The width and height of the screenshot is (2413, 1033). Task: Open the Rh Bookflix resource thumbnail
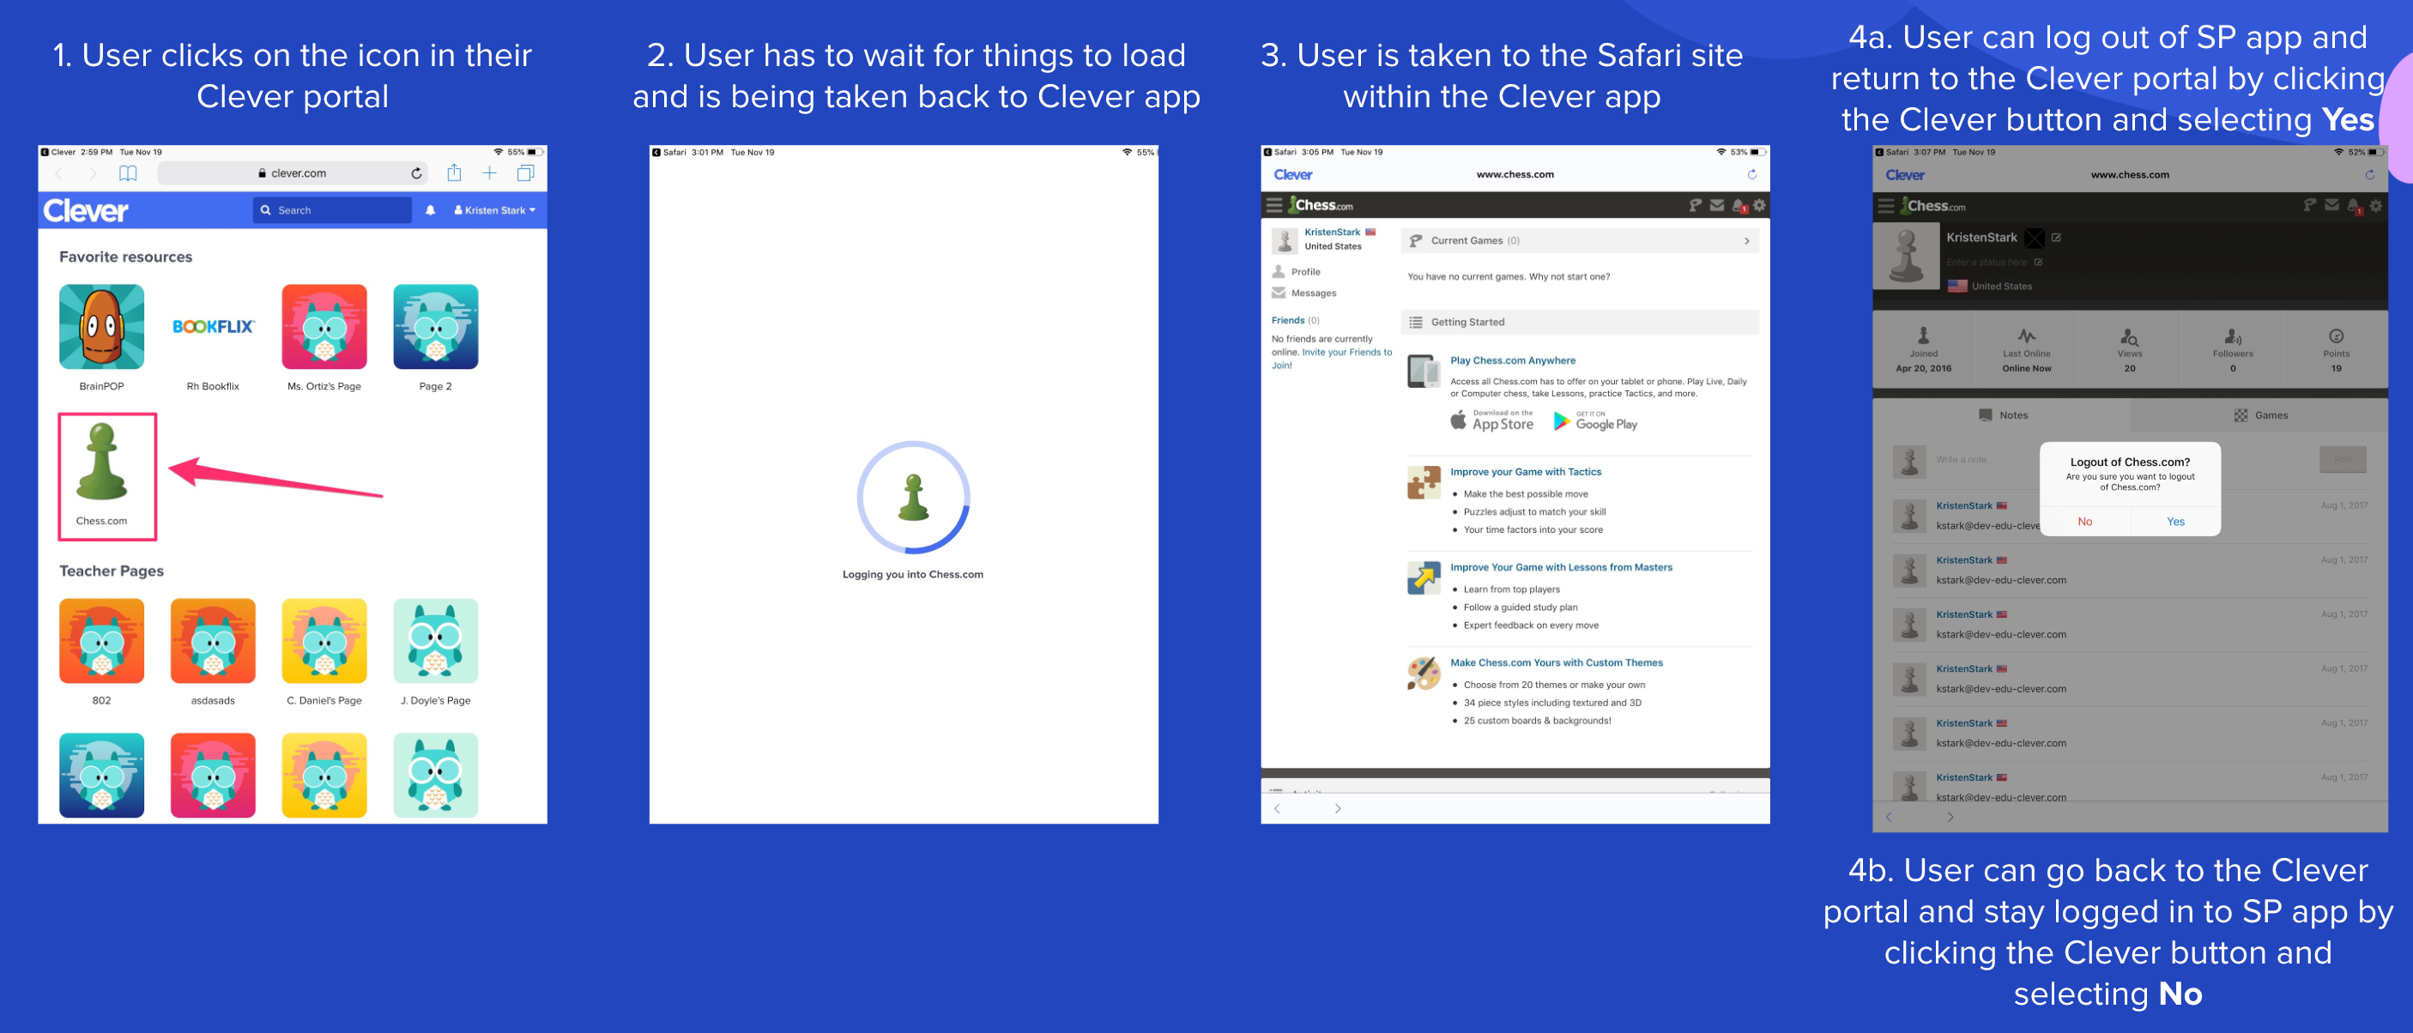click(214, 327)
